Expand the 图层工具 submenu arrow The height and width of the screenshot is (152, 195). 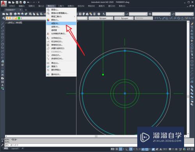click(74, 16)
